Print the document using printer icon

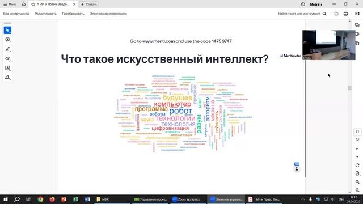click(x=345, y=14)
